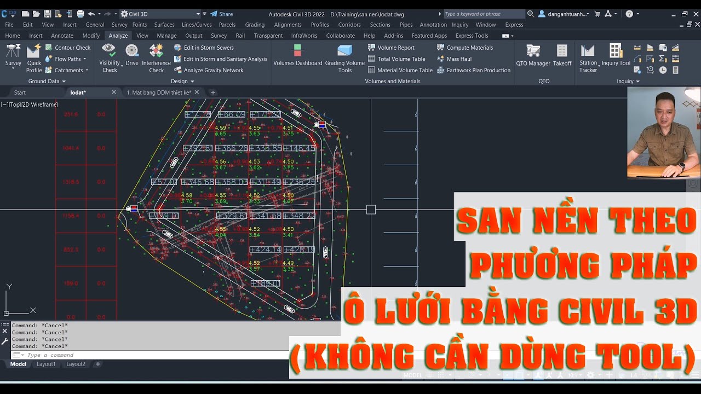Click the clock icon in Inquiry panel
Screen dimensions: 701x394
click(663, 70)
